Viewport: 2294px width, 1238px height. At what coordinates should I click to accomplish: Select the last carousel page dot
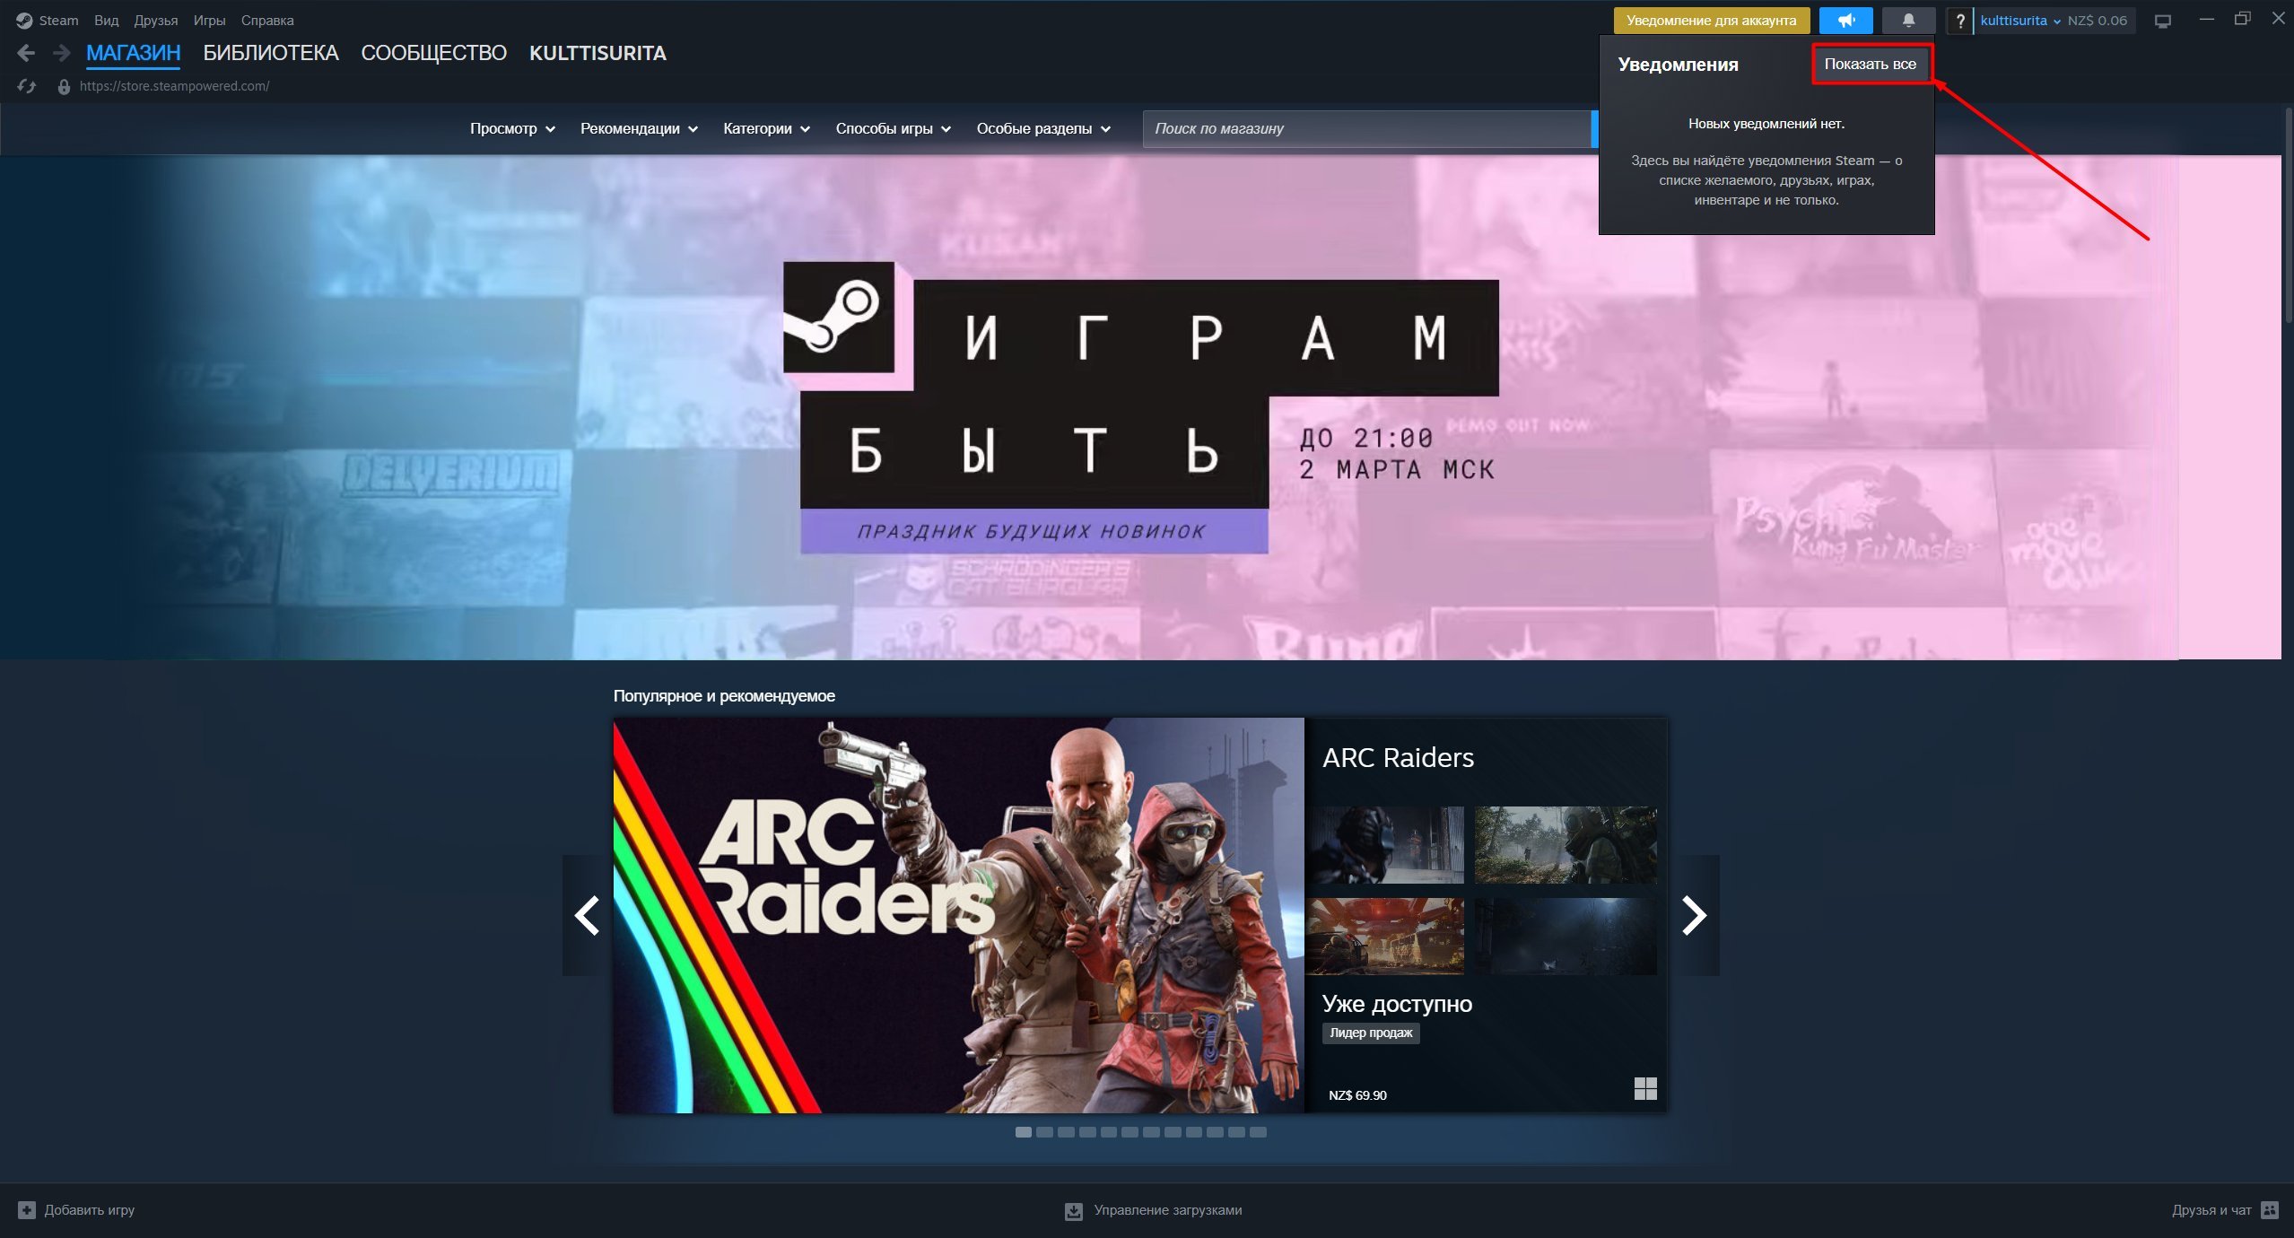point(1258,1132)
